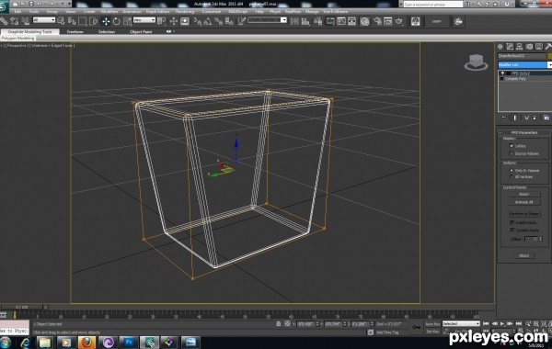
Task: Choose the Rectangular Selection Region icon
Action: pyautogui.click(x=83, y=21)
